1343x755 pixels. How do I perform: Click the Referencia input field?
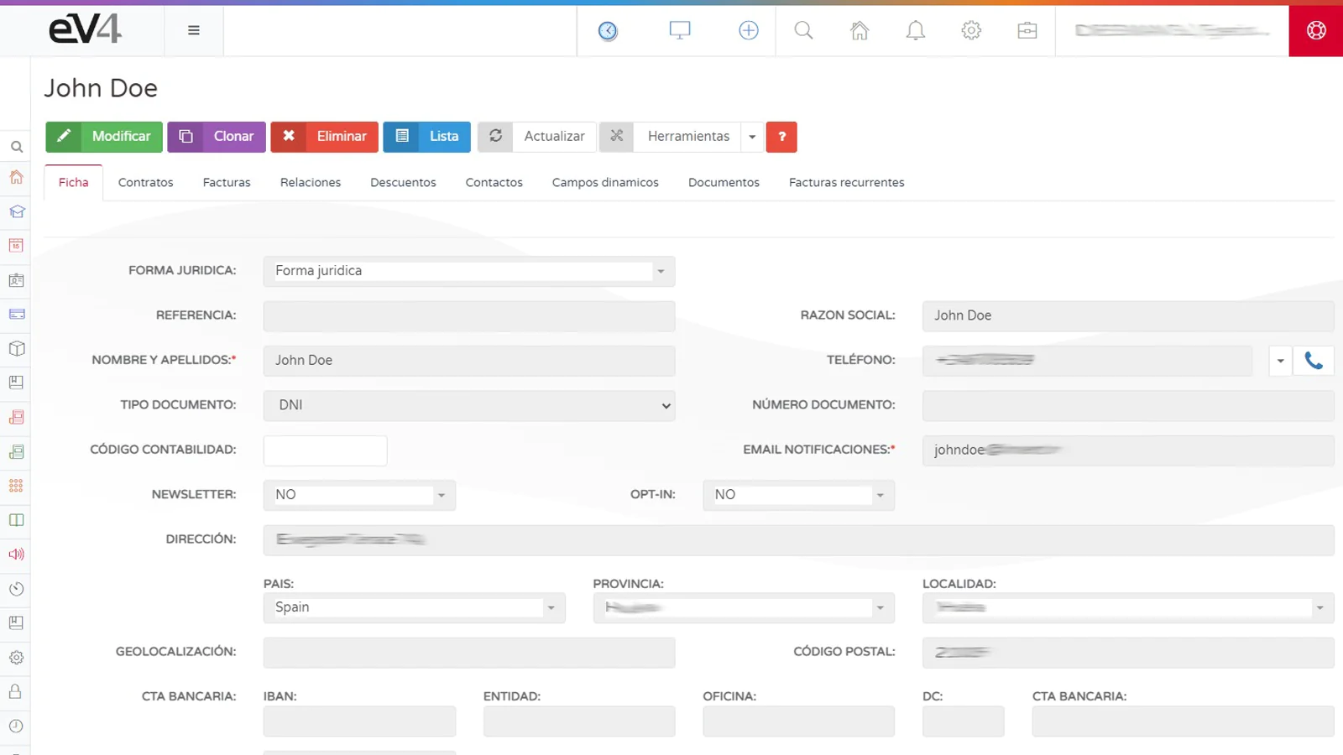click(469, 316)
